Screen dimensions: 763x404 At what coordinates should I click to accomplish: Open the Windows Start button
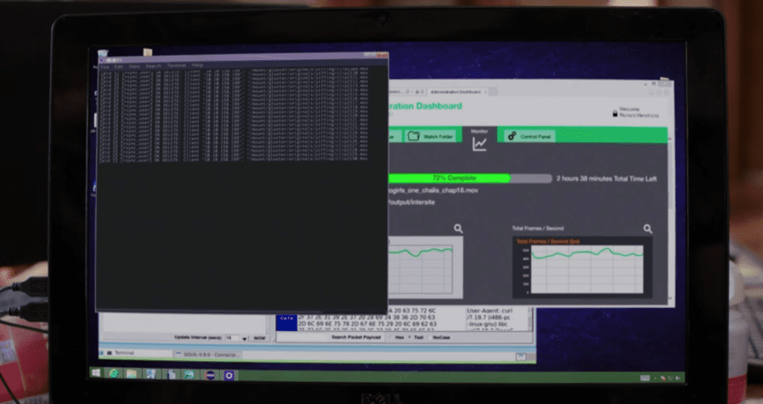(96, 373)
